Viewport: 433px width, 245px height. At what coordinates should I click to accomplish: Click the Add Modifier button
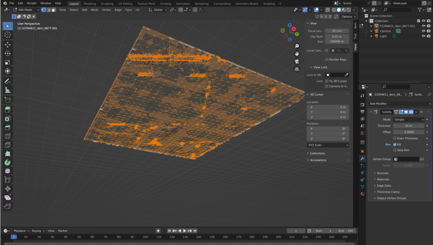coord(400,103)
